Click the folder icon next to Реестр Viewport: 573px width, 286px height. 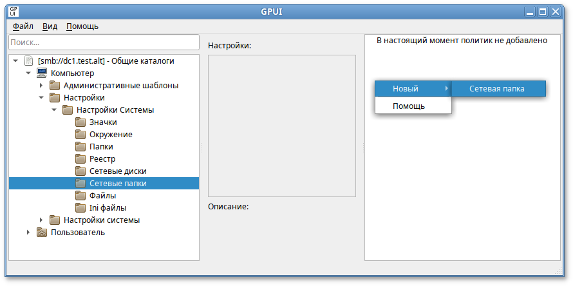coord(80,159)
